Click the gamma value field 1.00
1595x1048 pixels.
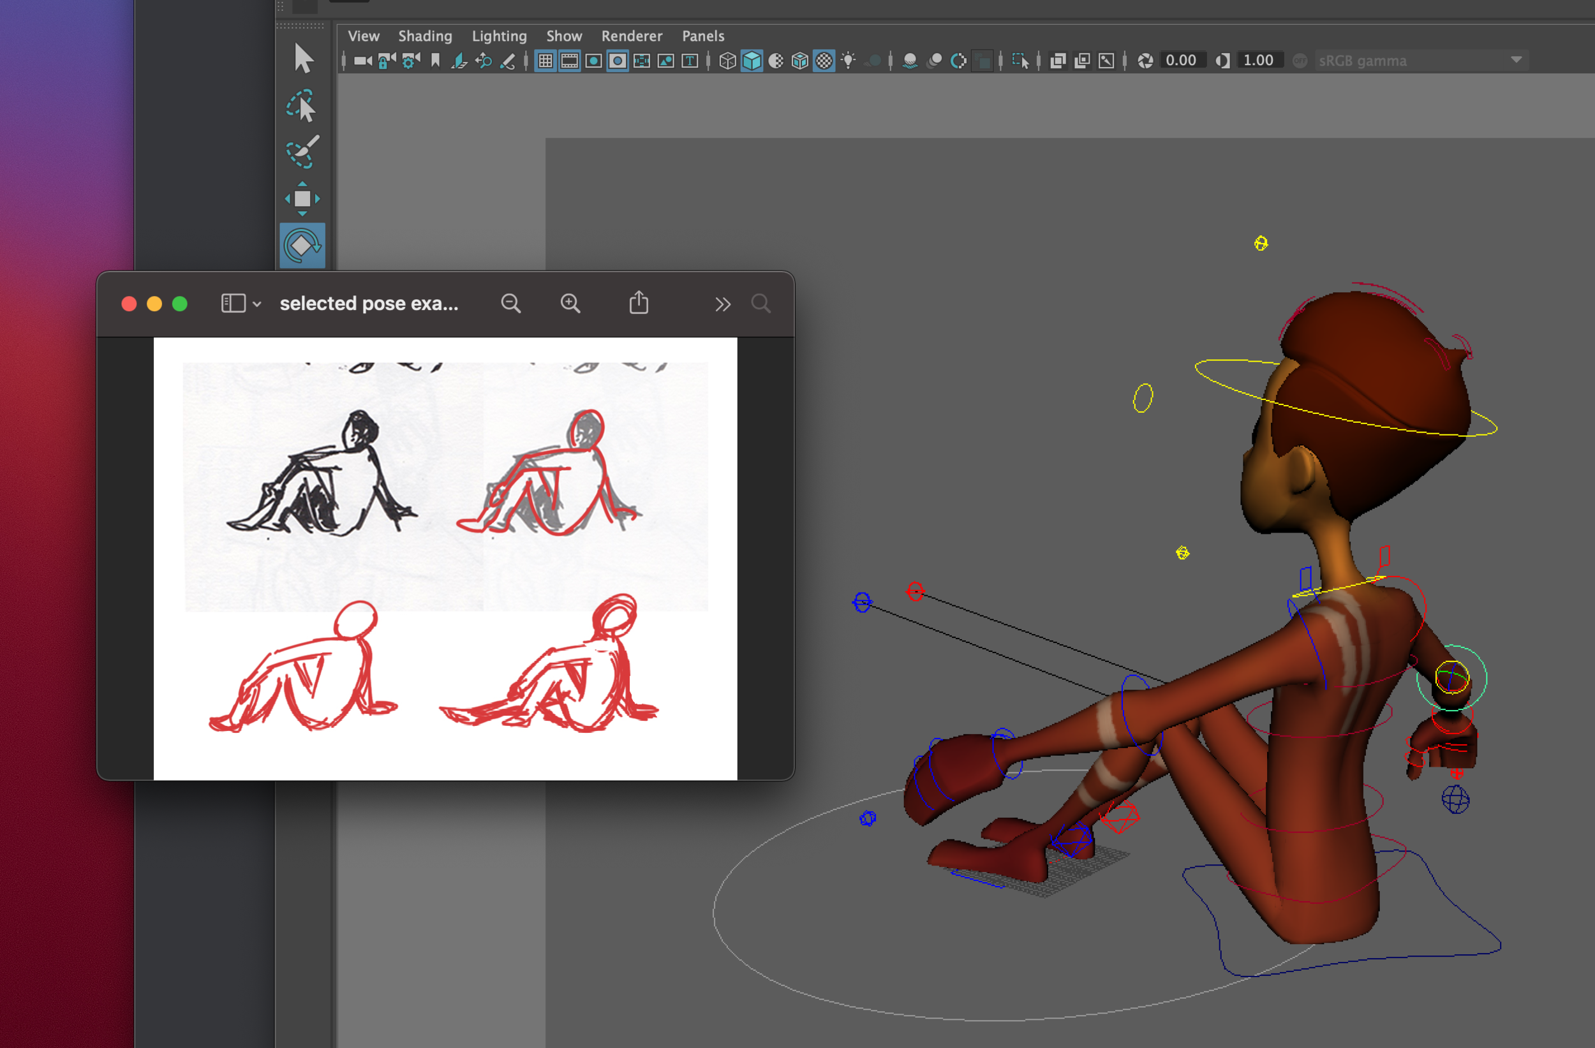point(1258,61)
